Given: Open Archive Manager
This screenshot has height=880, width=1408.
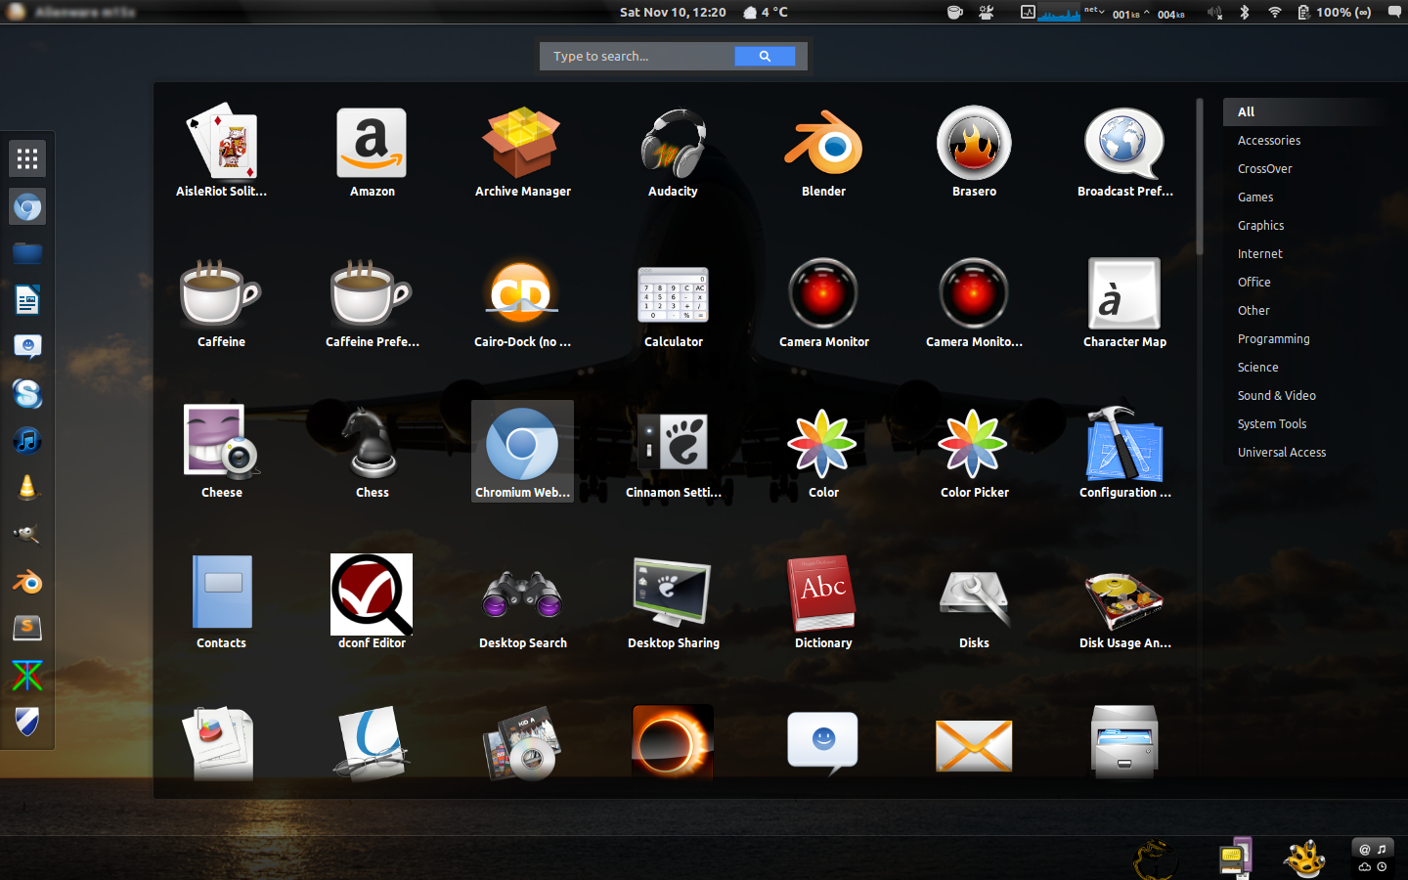Looking at the screenshot, I should [523, 152].
